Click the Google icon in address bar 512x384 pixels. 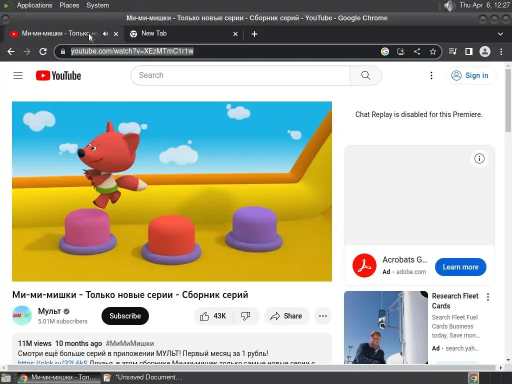coord(385,51)
